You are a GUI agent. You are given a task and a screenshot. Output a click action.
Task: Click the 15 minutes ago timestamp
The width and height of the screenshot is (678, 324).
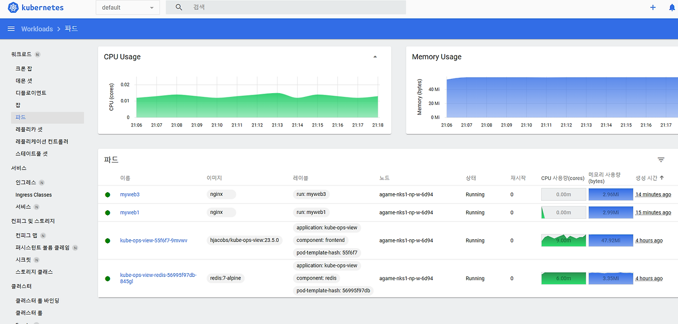click(653, 213)
